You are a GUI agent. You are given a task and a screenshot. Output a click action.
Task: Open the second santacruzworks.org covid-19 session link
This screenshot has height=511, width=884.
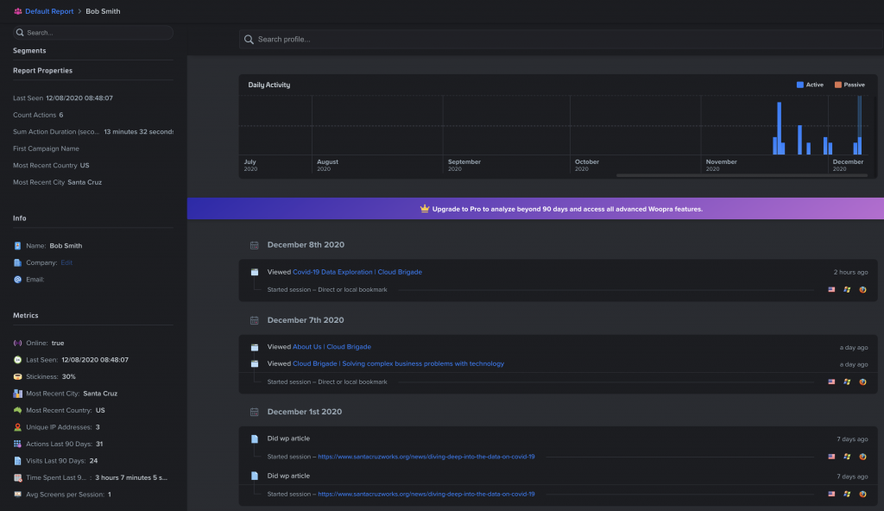pyautogui.click(x=426, y=494)
